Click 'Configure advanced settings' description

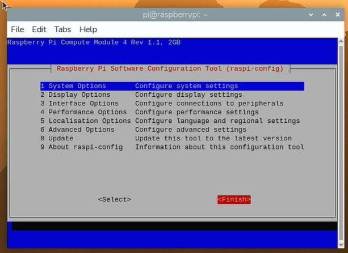tap(191, 130)
